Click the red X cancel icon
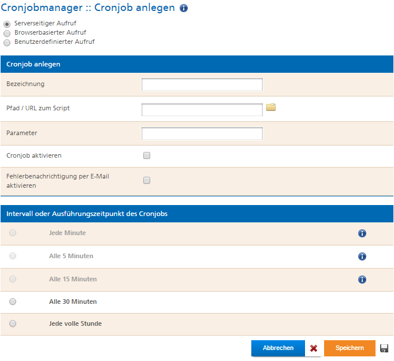 [x=314, y=348]
